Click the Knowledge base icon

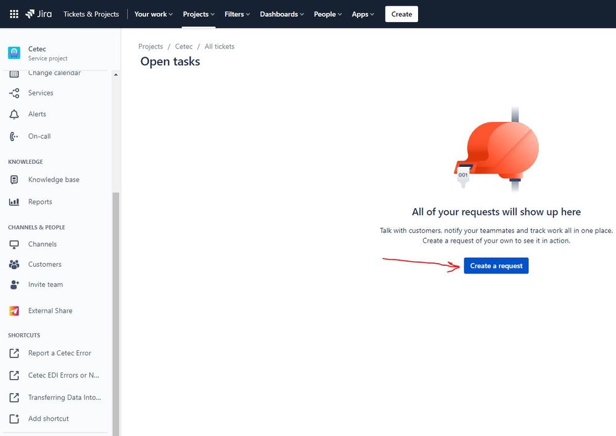pyautogui.click(x=14, y=180)
